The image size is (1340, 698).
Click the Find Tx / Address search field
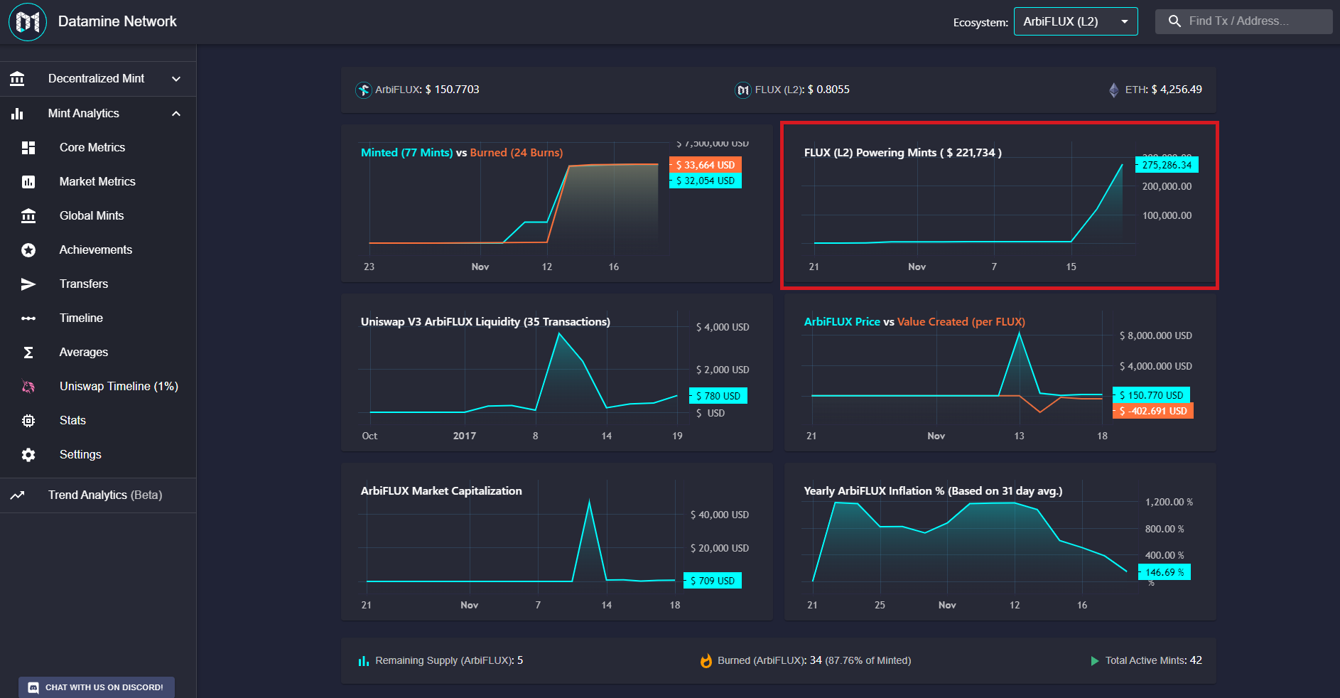[1244, 21]
